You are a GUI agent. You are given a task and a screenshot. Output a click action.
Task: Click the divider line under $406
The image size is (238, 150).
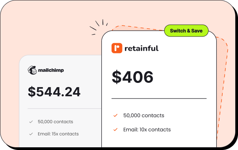(159, 99)
